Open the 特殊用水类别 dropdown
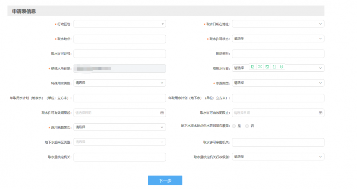 click(120, 83)
